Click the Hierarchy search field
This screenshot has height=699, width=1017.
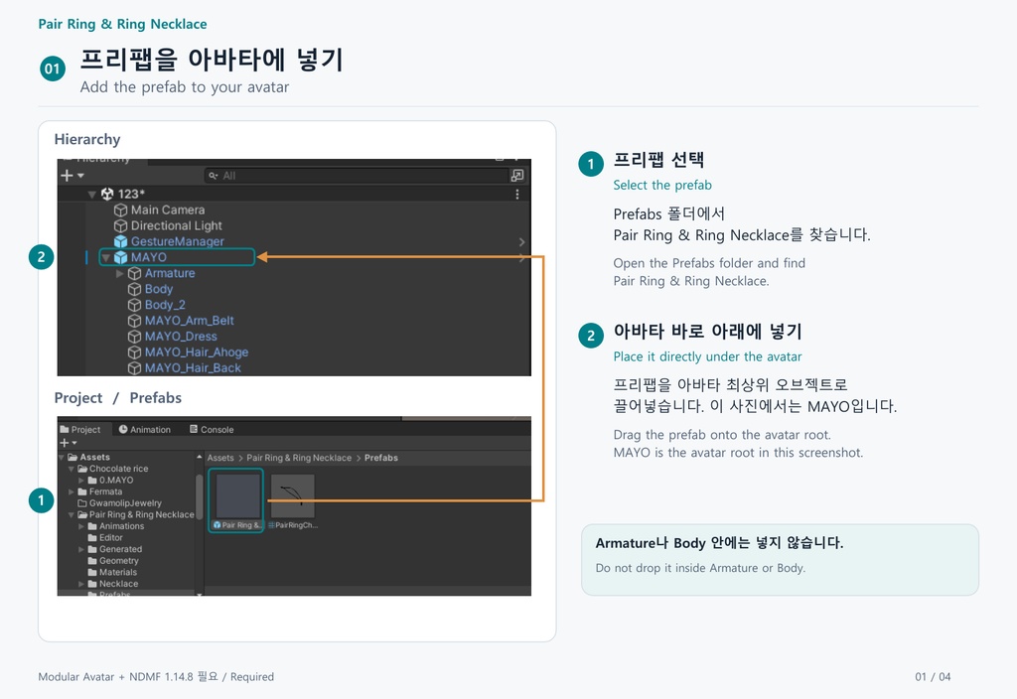(x=357, y=175)
